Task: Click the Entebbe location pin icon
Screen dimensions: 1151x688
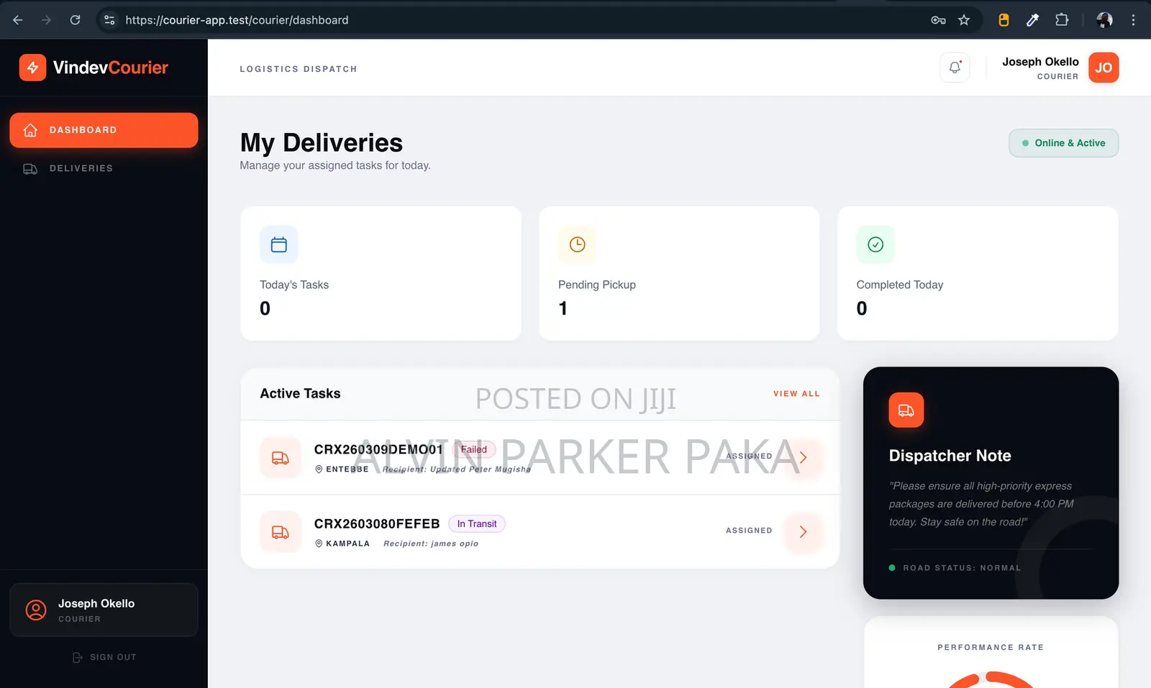Action: click(319, 469)
